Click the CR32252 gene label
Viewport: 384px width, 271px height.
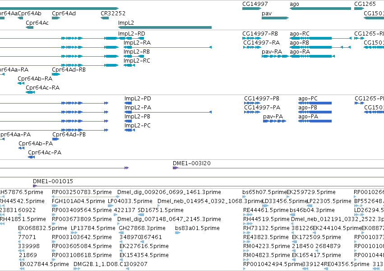click(113, 13)
